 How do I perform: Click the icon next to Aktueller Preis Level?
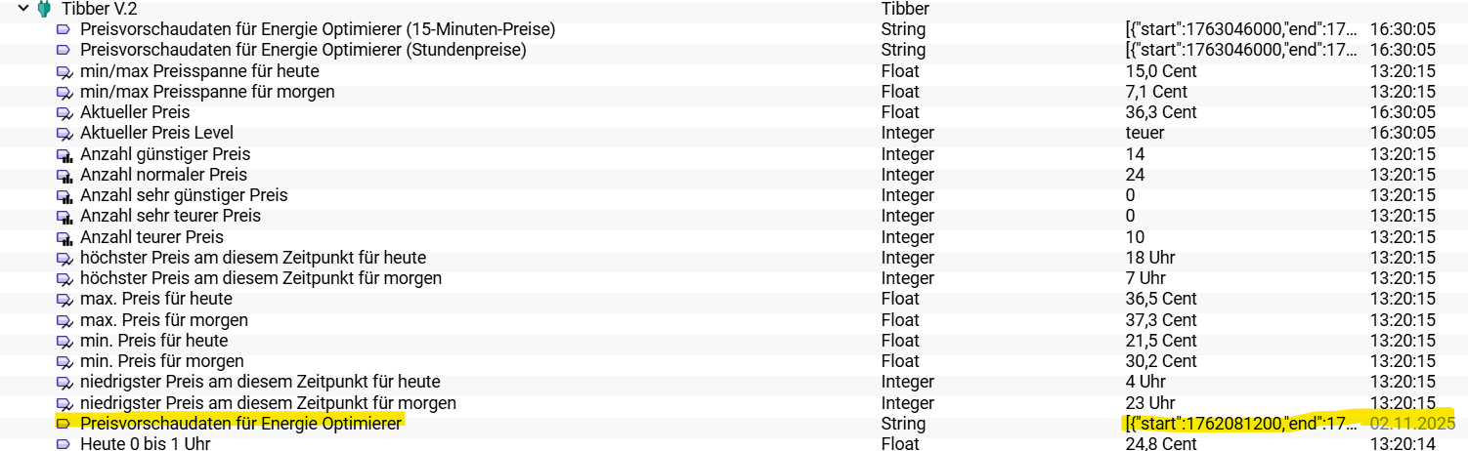click(x=65, y=134)
